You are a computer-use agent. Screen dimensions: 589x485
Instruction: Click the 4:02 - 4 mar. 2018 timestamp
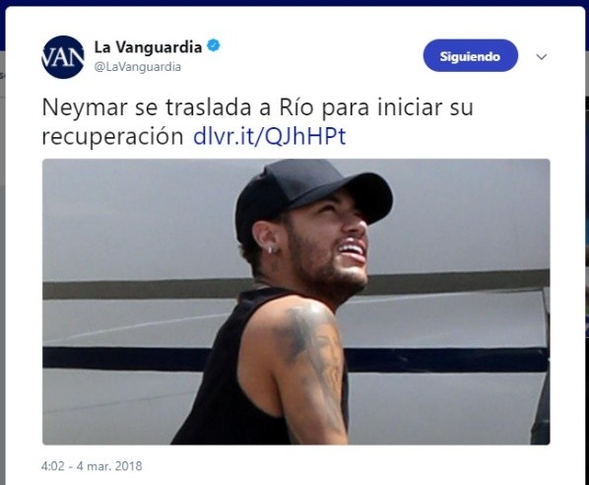[x=92, y=466]
